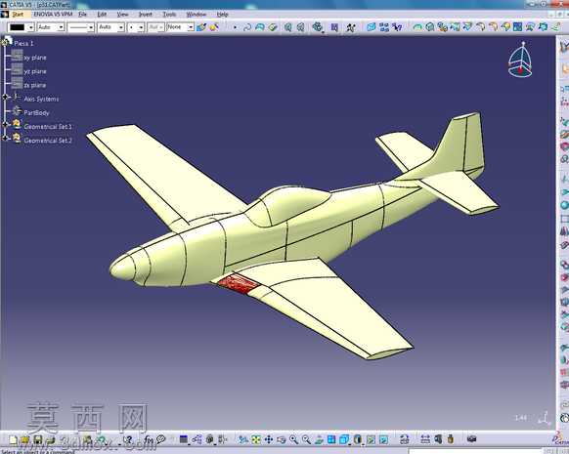569x454 pixels.
Task: Click the Axis Systems label
Action: point(41,99)
